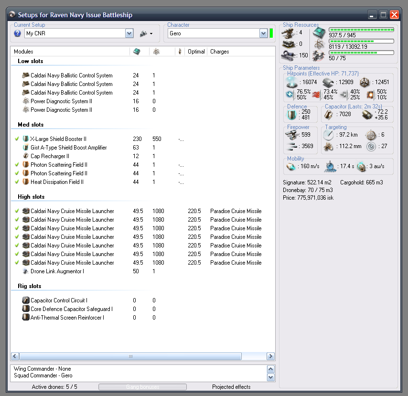Select the Heat Dissipation Field II icon

pos(25,182)
